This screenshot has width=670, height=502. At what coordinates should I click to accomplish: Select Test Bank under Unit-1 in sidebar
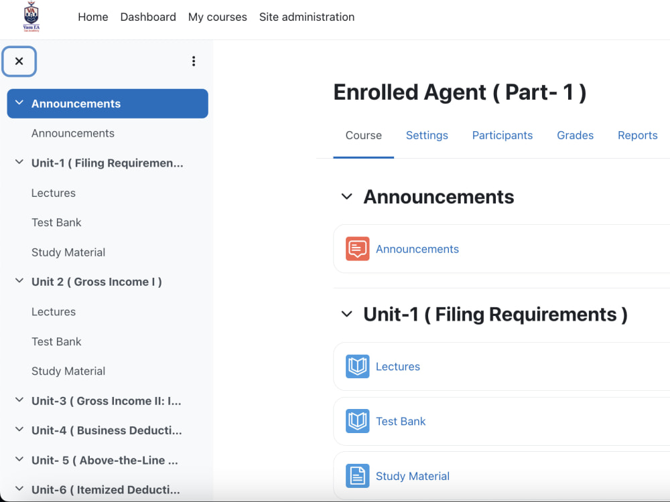pos(56,223)
